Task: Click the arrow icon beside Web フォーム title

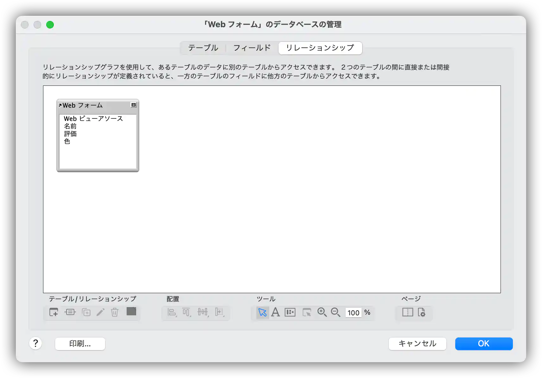Action: [x=60, y=105]
